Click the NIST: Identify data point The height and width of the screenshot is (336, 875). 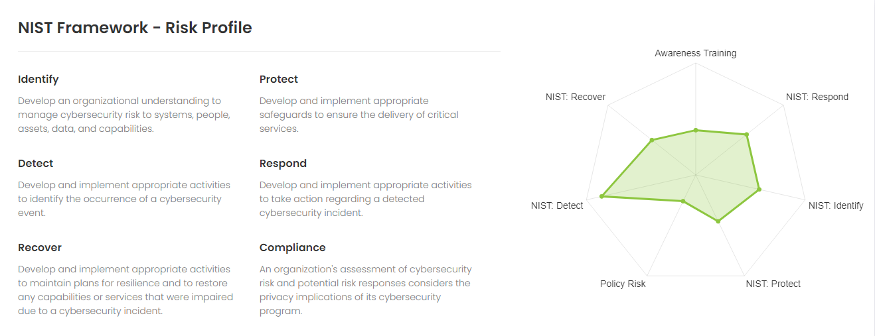759,190
